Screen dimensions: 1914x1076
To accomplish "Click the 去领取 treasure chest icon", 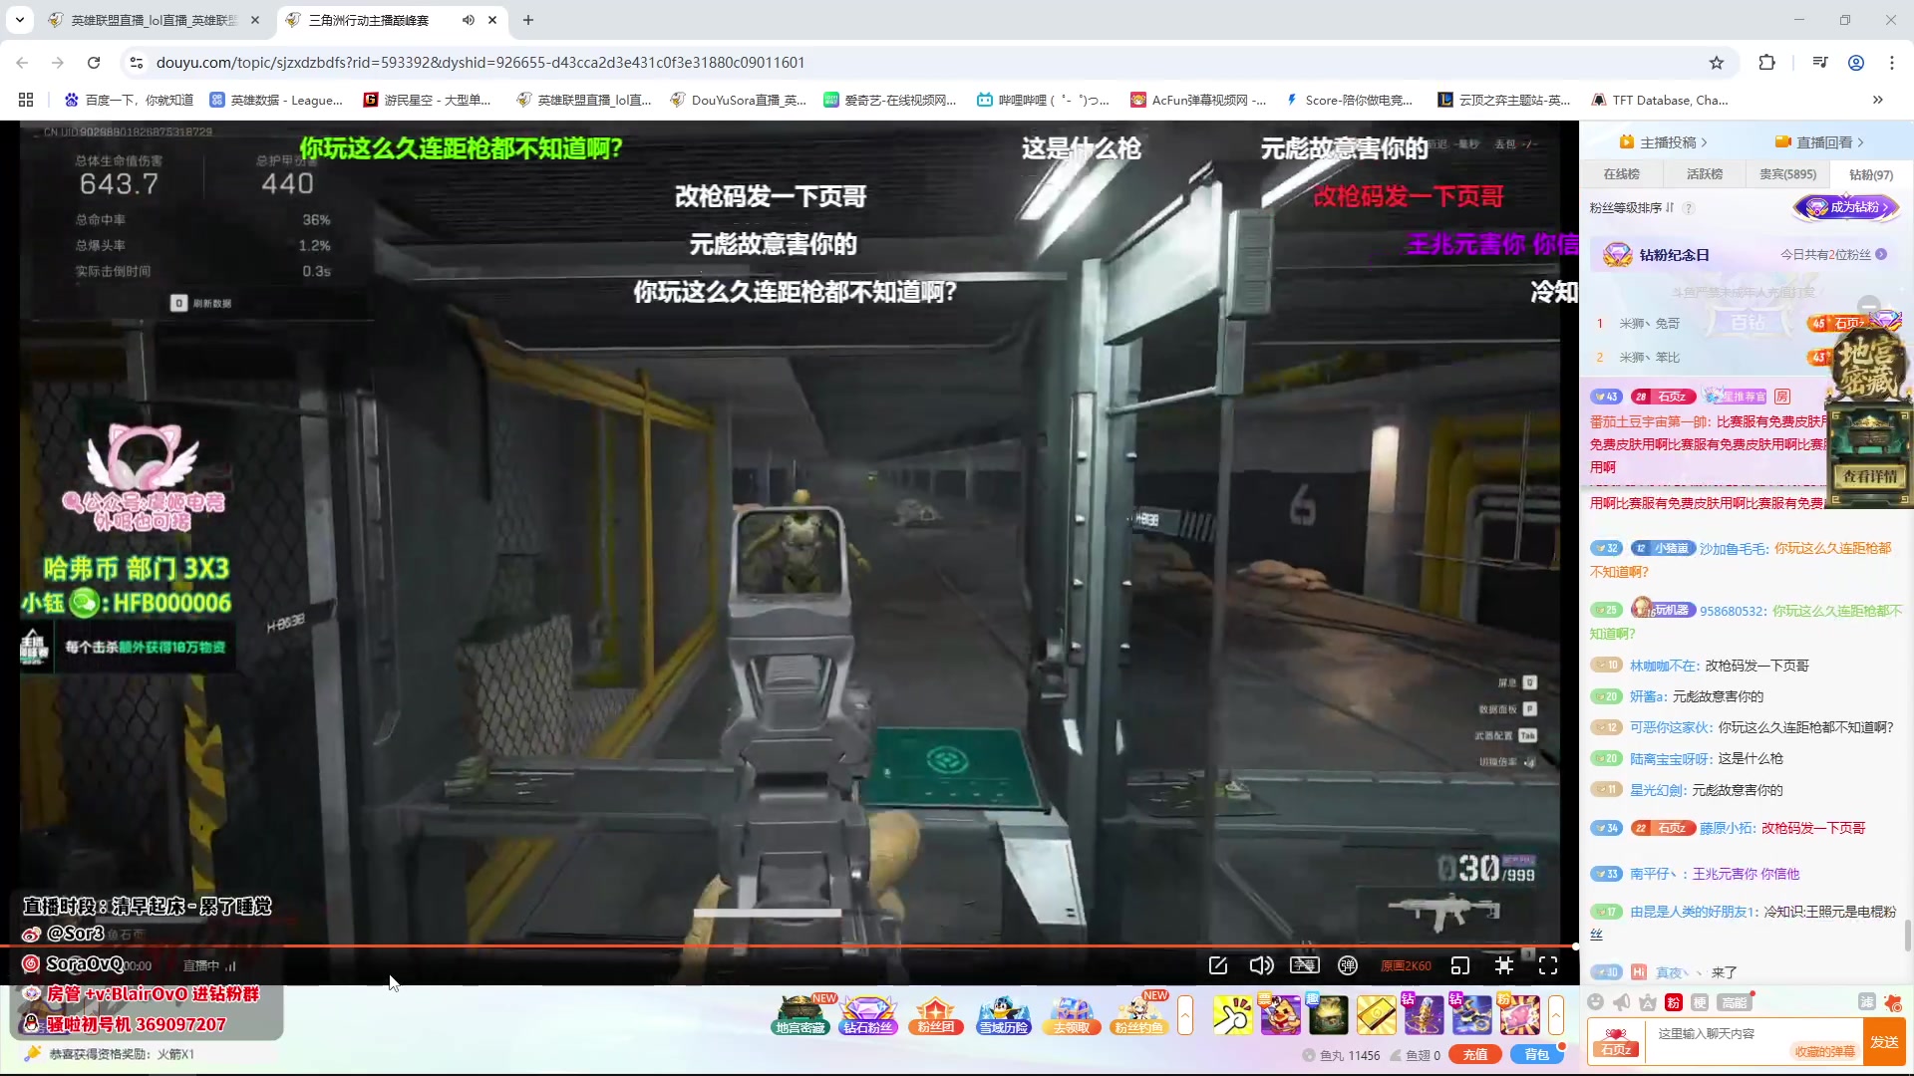I will click(x=1071, y=1015).
